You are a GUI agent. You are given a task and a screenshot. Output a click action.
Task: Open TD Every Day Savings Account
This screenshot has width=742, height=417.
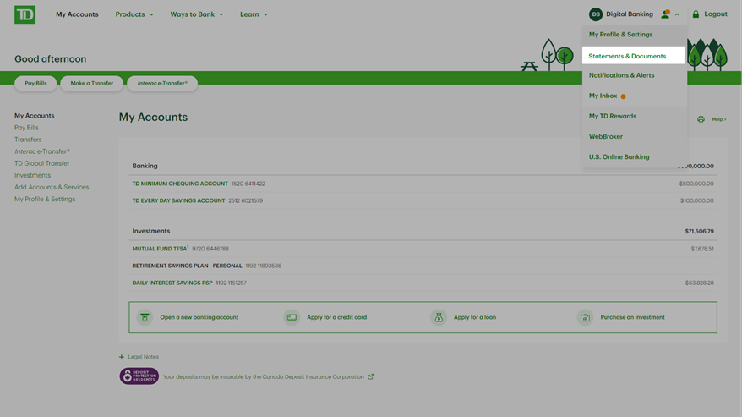178,200
